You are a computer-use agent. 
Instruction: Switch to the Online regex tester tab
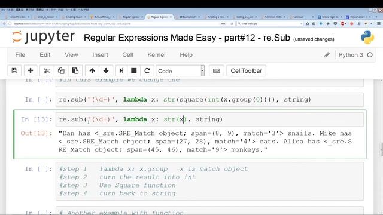tap(330, 17)
